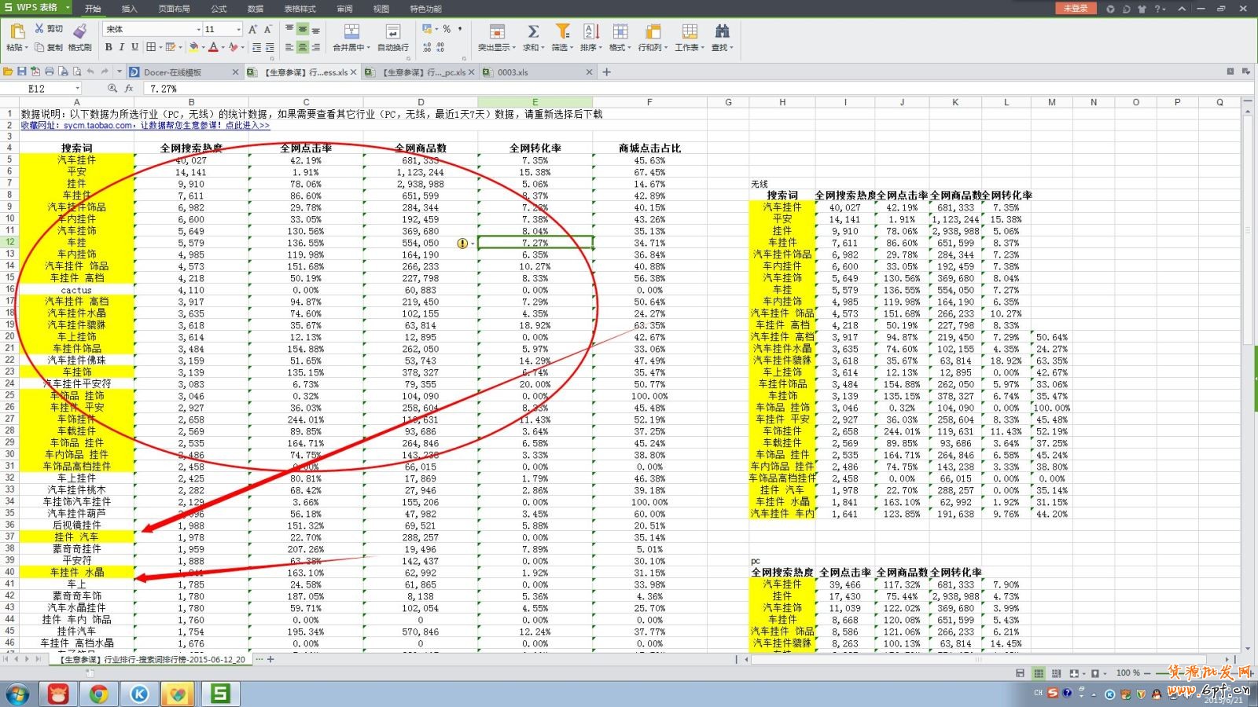Click the Highlight (突出显示) icon
The height and width of the screenshot is (707, 1258).
(497, 31)
